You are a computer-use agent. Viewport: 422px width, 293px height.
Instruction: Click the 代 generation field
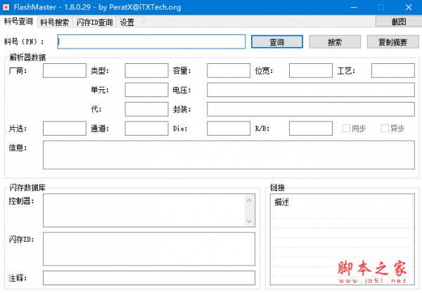(x=147, y=109)
